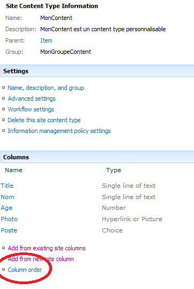Image resolution: width=194 pixels, height=289 pixels.
Task: Click the MonContent name value
Action: point(56,18)
